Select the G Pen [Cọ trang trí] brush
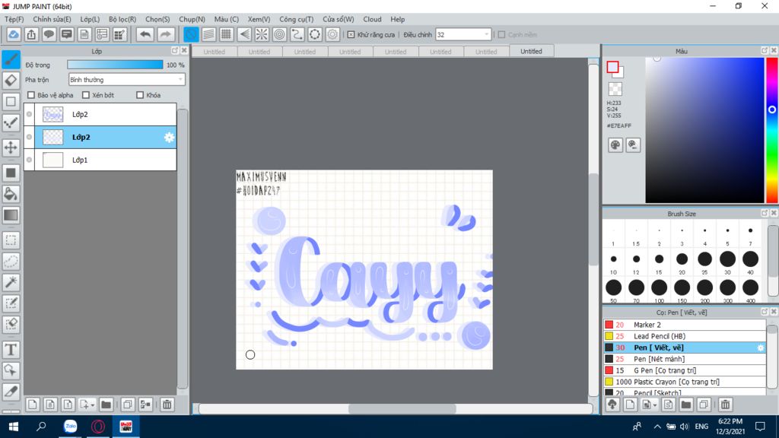Viewport: 779px width, 438px height. point(685,370)
